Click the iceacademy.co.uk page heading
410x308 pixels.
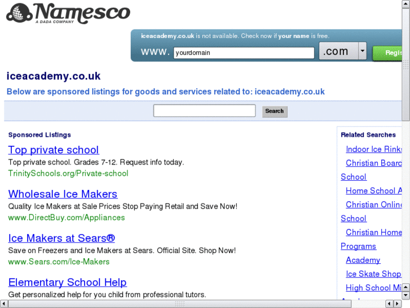54,76
